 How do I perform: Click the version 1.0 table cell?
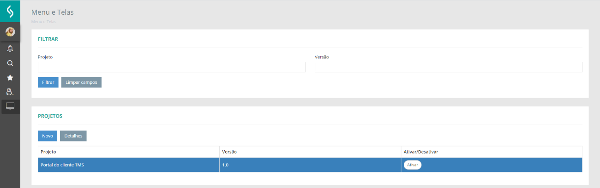225,165
